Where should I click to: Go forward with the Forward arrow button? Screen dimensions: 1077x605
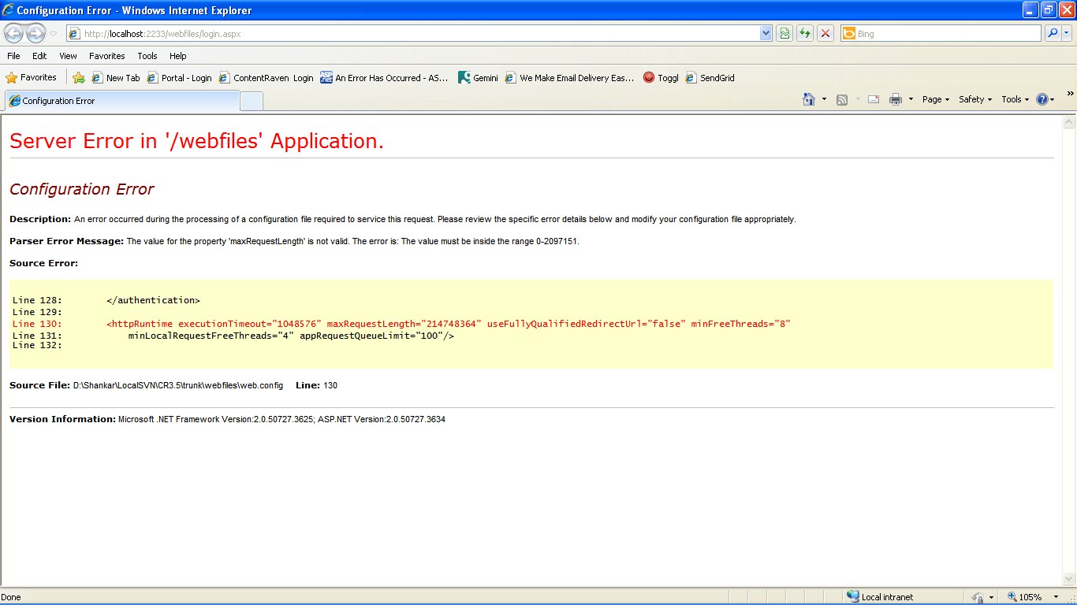(35, 33)
